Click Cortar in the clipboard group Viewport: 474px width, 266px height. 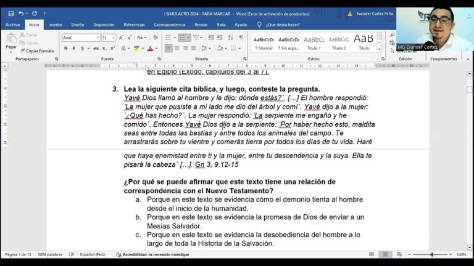tap(29, 35)
